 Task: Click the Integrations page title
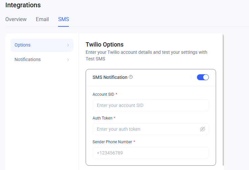[x=23, y=5]
